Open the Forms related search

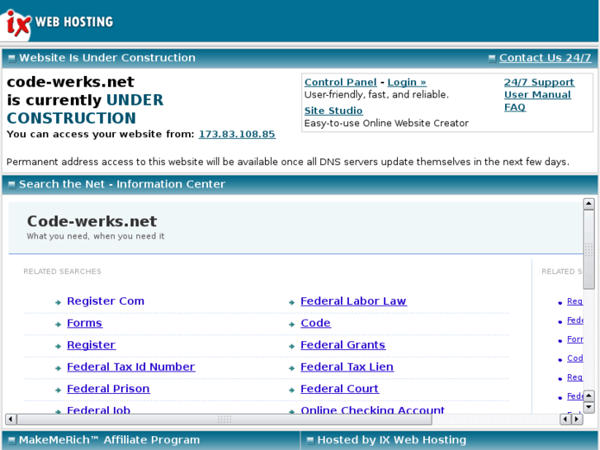84,323
